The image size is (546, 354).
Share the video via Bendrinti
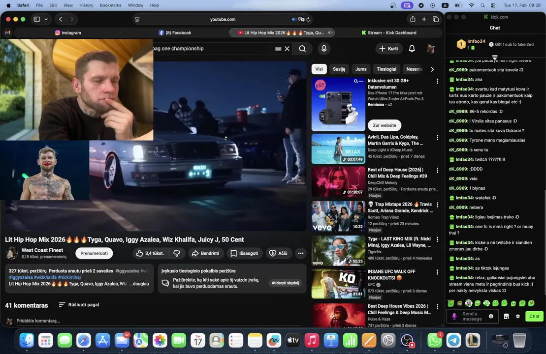pyautogui.click(x=205, y=253)
